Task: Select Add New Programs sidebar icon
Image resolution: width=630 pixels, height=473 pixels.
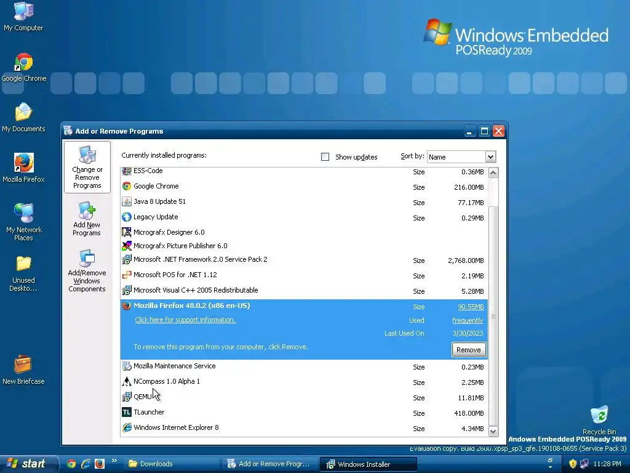Action: (87, 219)
